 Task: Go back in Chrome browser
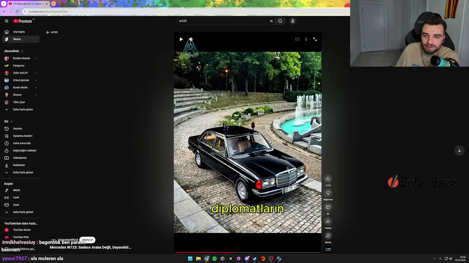4,12
